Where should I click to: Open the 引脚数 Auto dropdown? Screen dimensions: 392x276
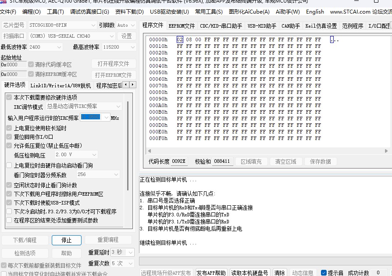point(126,25)
